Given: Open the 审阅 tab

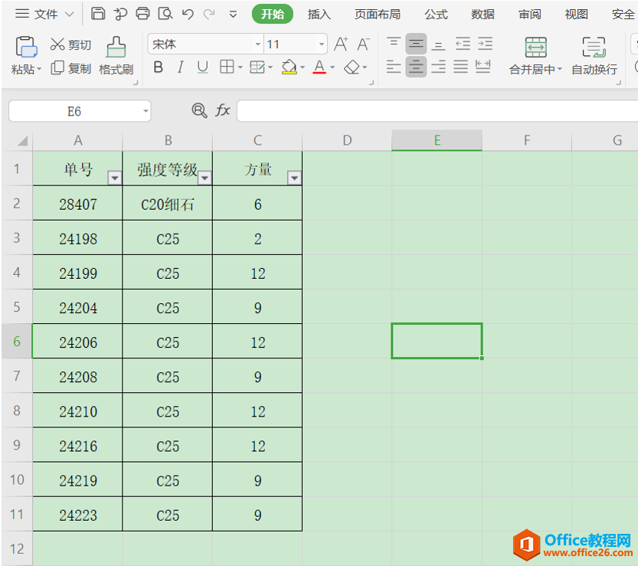Looking at the screenshot, I should (529, 15).
